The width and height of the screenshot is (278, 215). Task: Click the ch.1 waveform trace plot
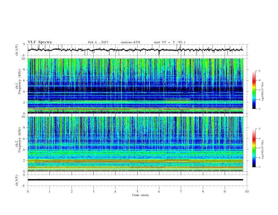(138, 50)
